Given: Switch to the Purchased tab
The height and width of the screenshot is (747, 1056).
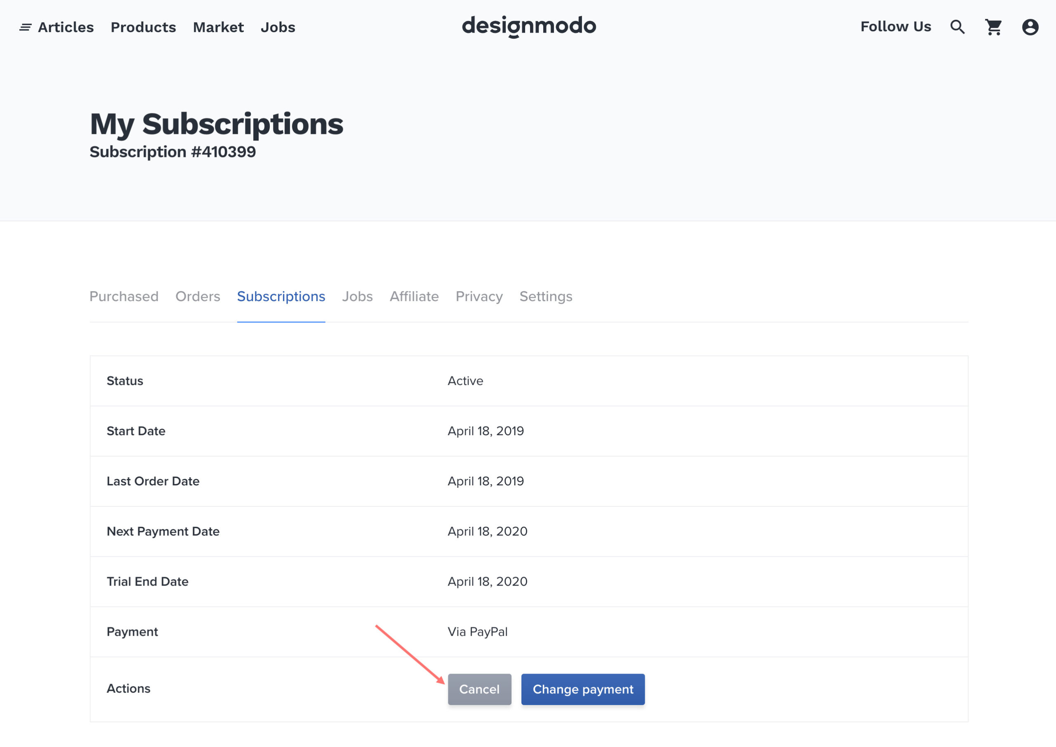Looking at the screenshot, I should [x=124, y=296].
